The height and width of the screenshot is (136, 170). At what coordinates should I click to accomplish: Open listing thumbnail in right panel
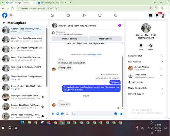pyautogui.click(x=146, y=28)
